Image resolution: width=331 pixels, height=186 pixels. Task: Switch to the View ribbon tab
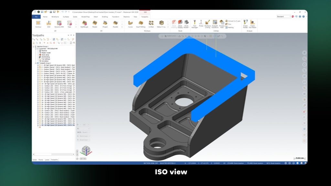pos(135,17)
